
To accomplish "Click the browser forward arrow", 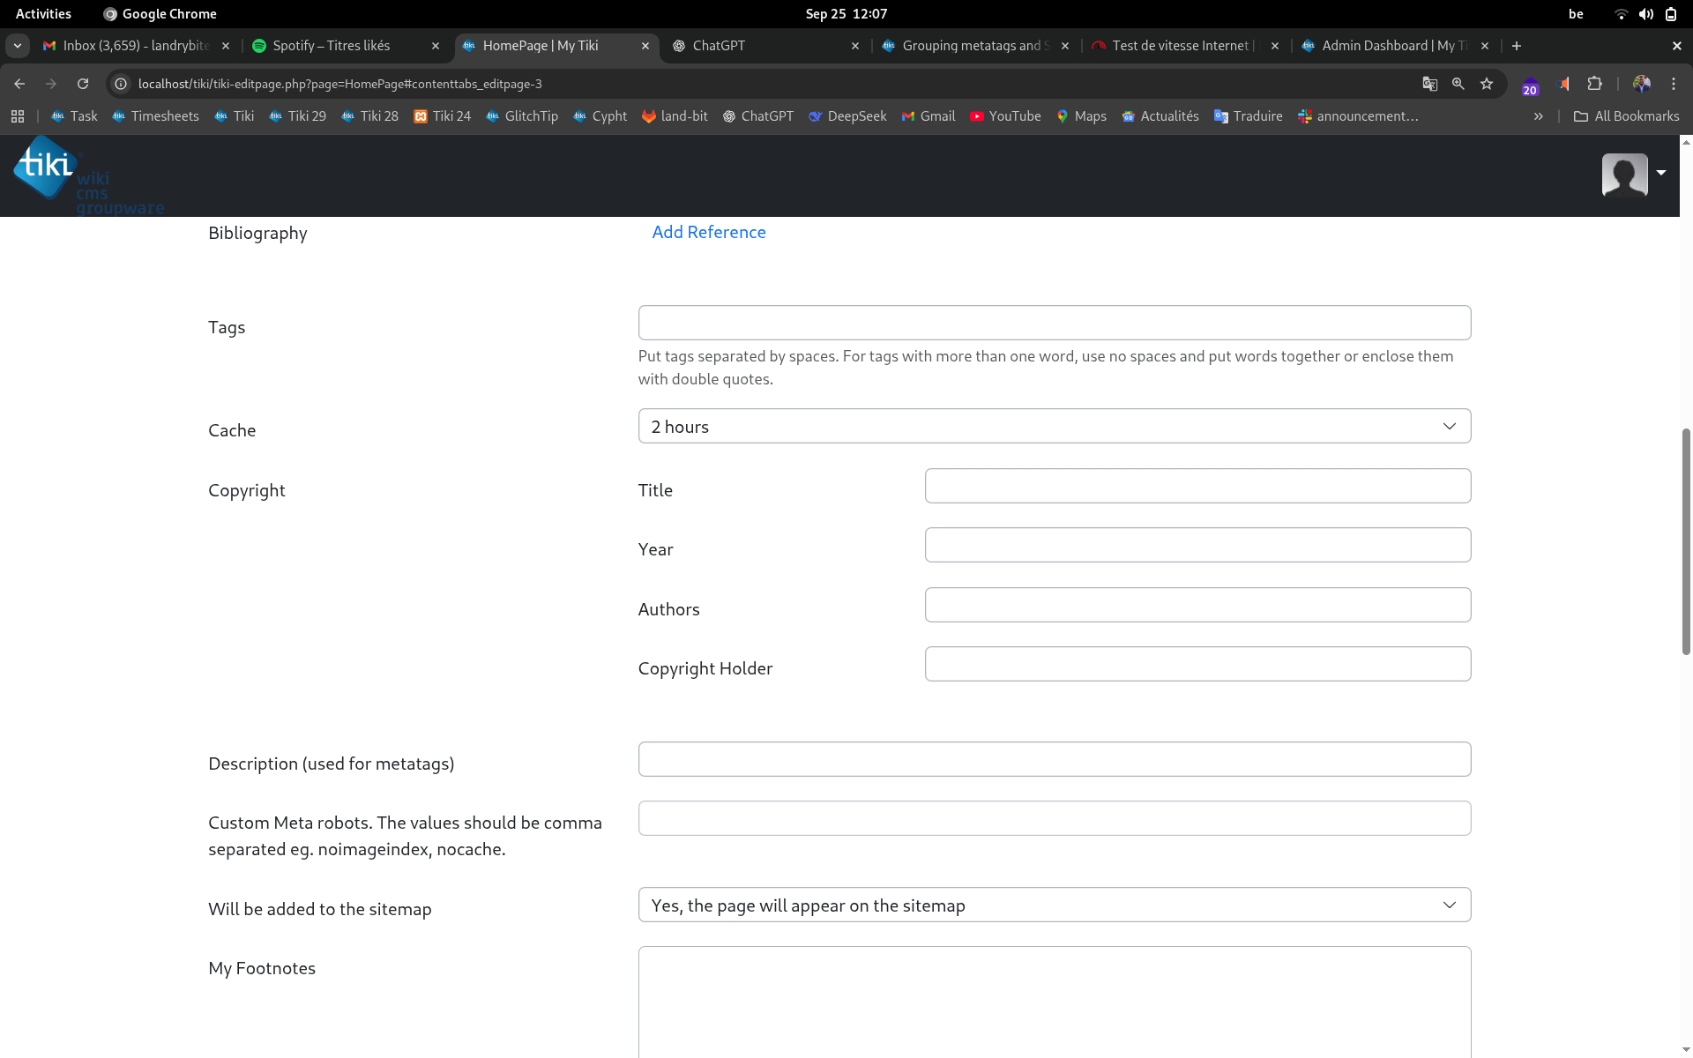I will coord(51,84).
